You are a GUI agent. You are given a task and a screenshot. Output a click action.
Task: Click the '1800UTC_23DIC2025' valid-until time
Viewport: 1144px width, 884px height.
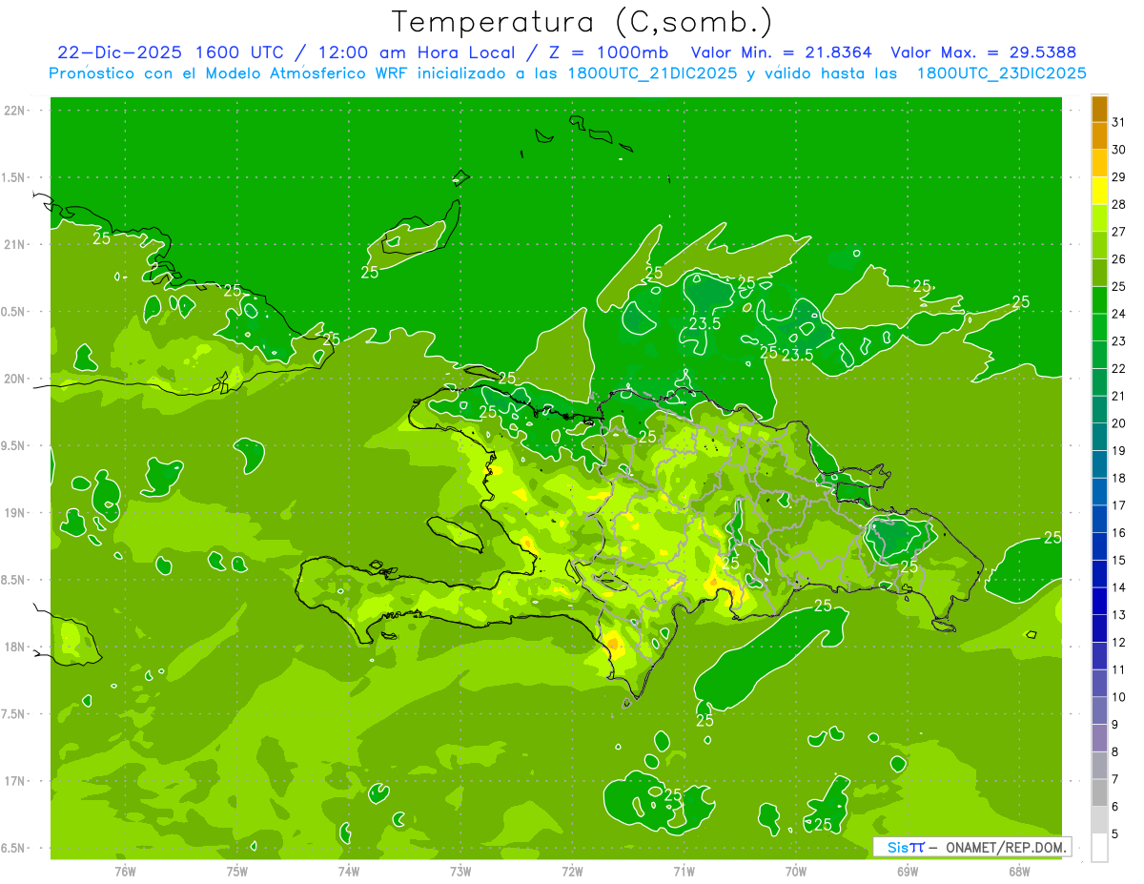(x=1001, y=73)
